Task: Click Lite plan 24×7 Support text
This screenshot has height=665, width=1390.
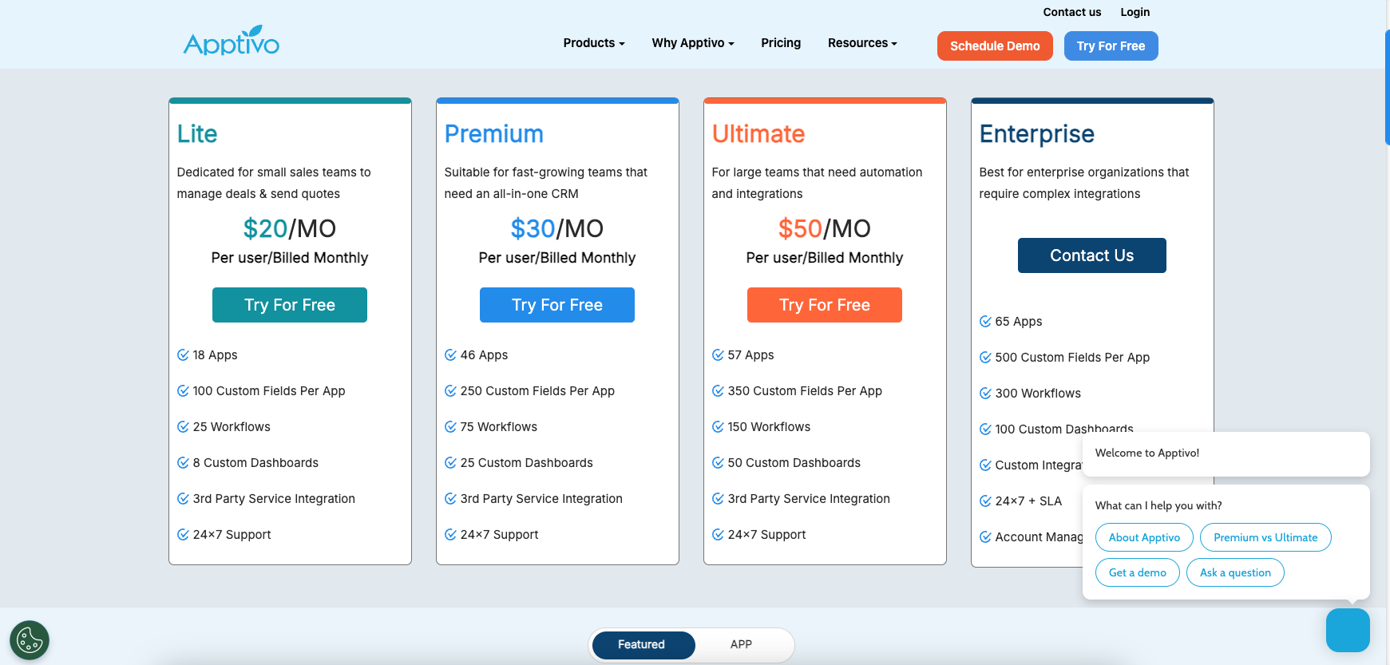Action: [x=232, y=535]
